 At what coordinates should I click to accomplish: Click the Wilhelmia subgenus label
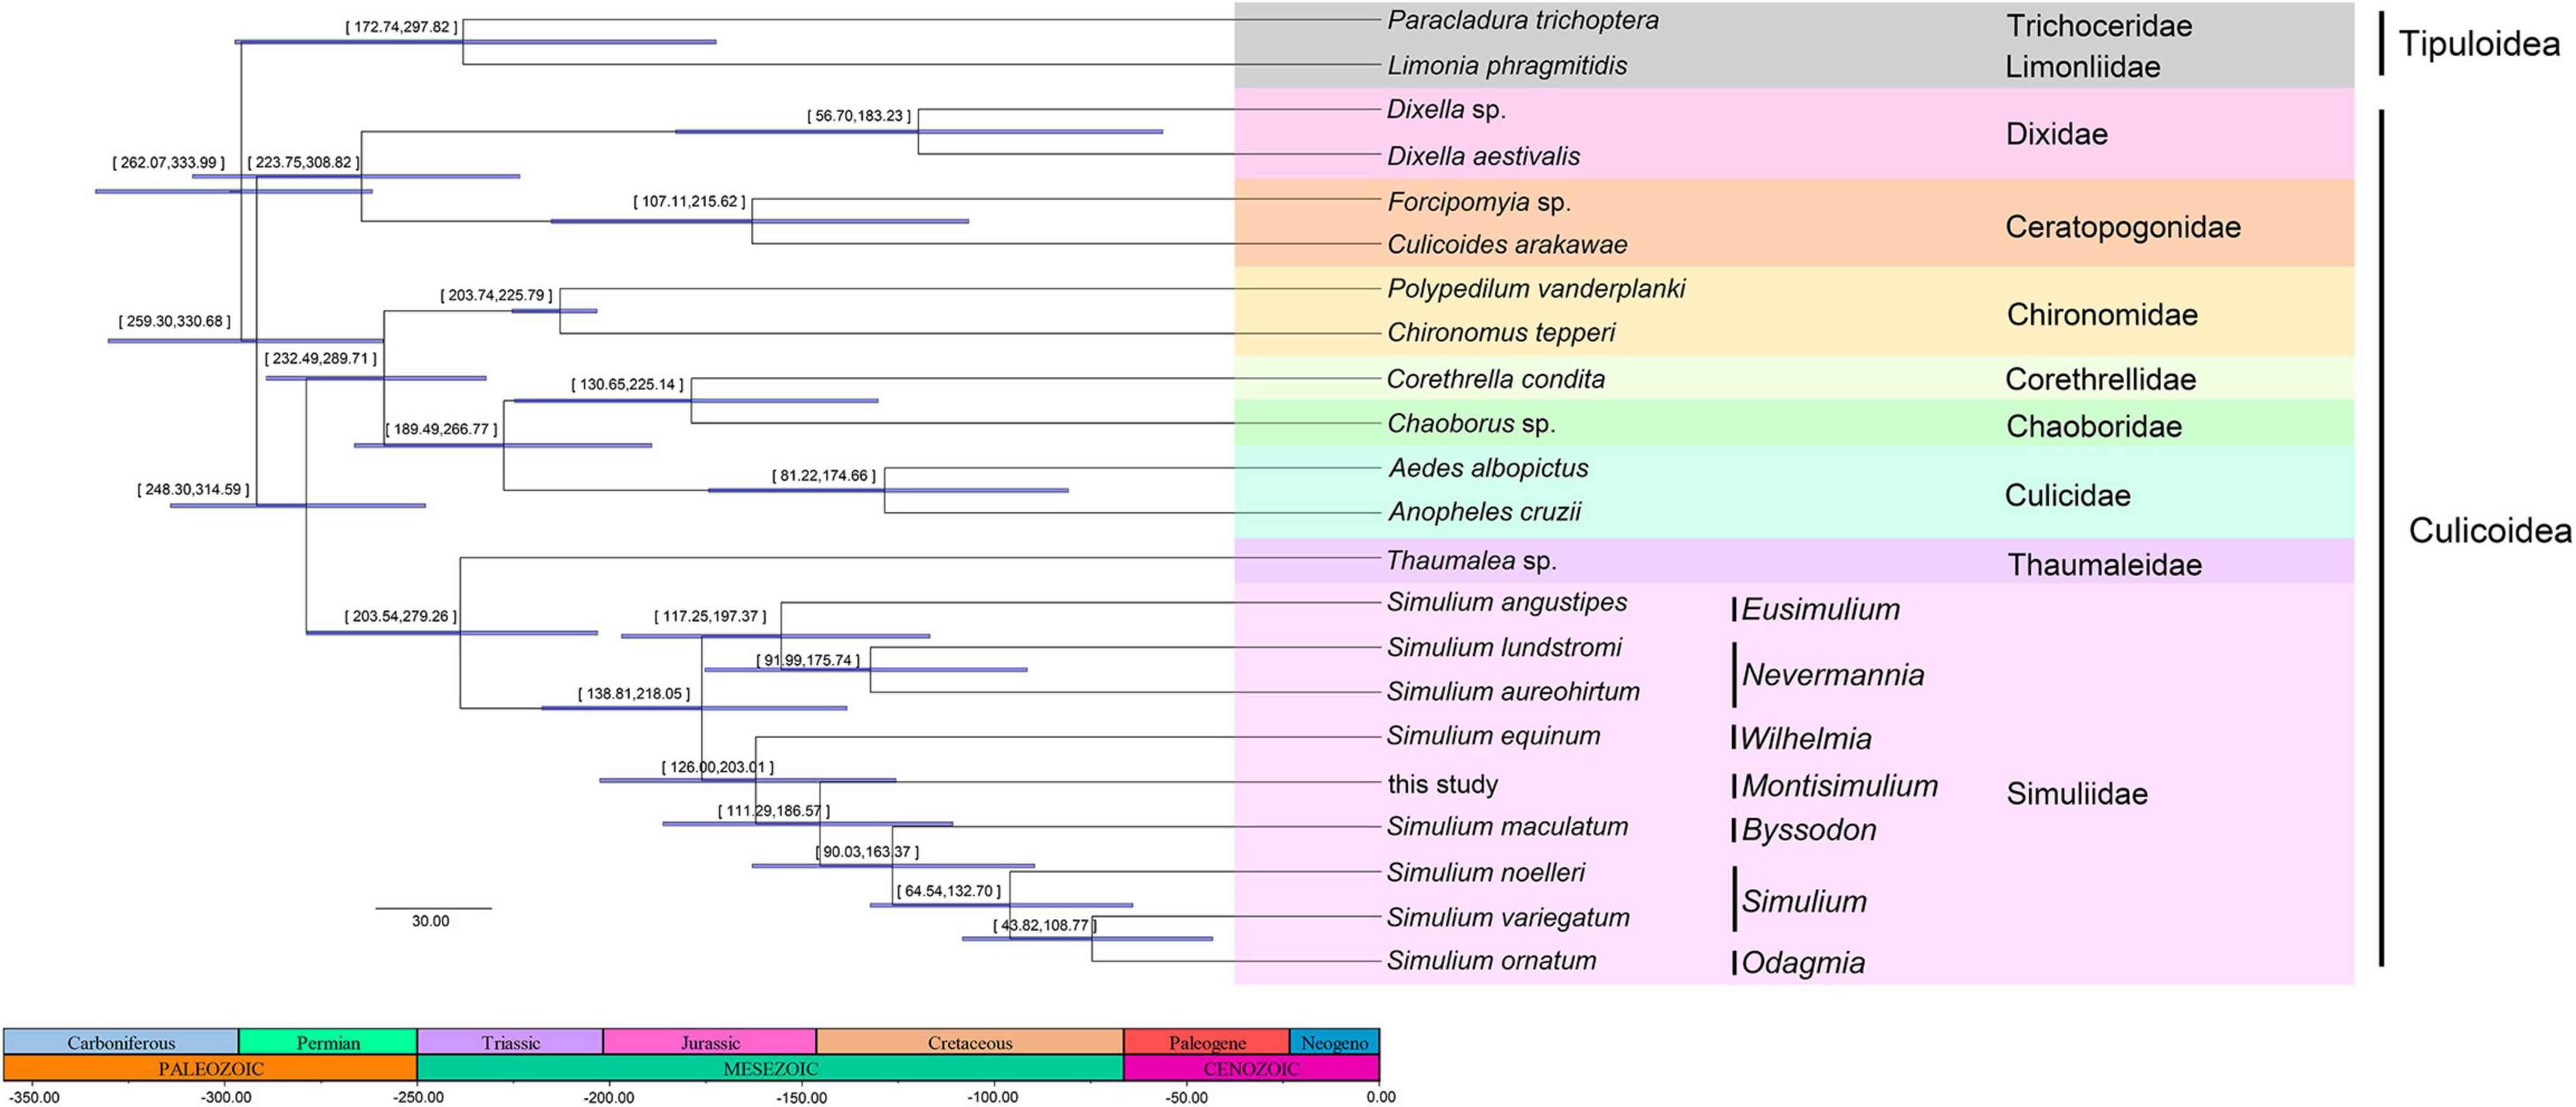[1806, 739]
